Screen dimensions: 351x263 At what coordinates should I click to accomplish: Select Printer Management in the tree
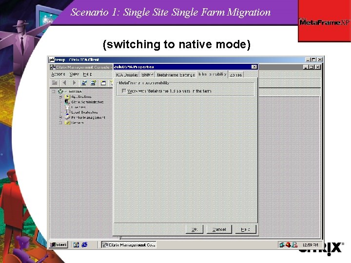tap(88, 117)
